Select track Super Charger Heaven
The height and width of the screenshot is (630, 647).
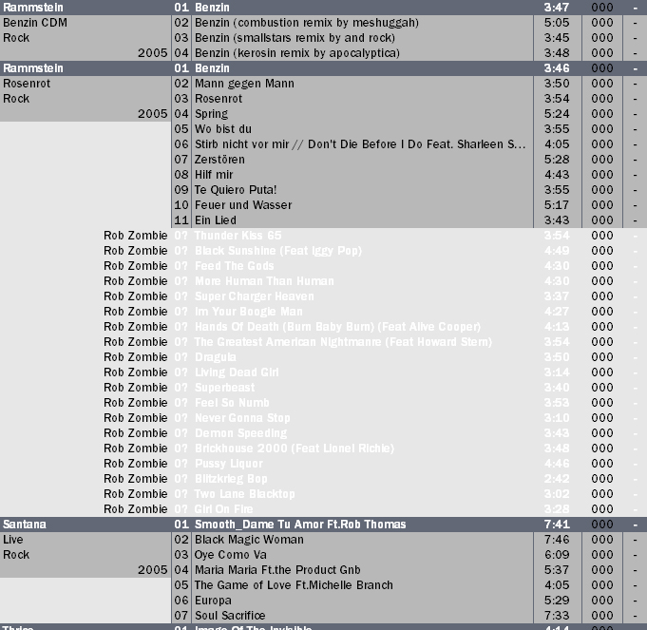click(x=255, y=296)
